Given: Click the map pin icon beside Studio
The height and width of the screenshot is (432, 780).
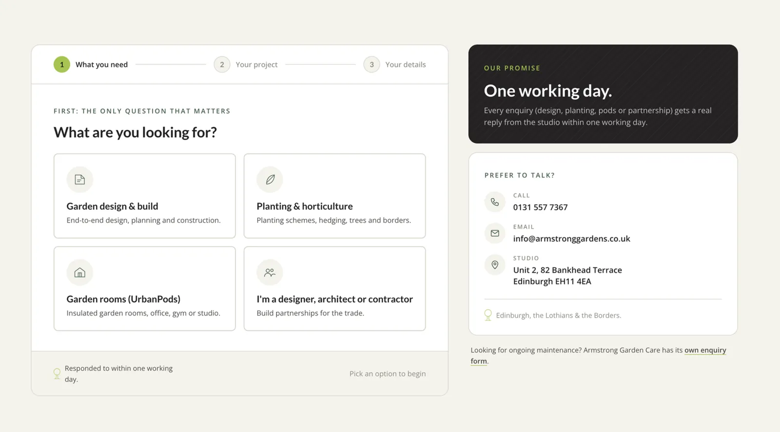Looking at the screenshot, I should [495, 265].
